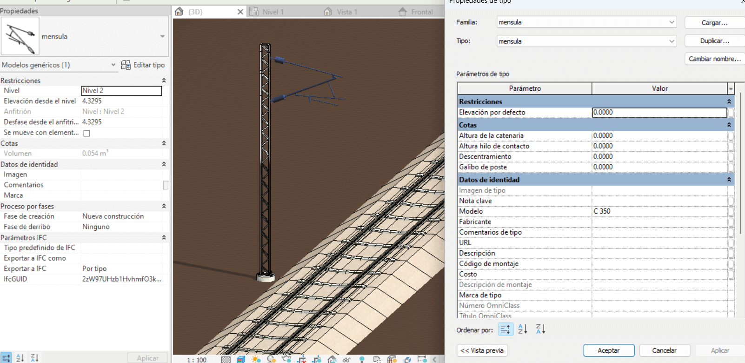Image resolution: width=745 pixels, height=363 pixels.
Task: Toggle the sun path icon
Action: click(256, 360)
